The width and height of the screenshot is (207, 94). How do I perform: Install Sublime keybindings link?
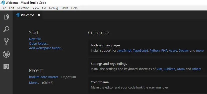[x=169, y=69]
